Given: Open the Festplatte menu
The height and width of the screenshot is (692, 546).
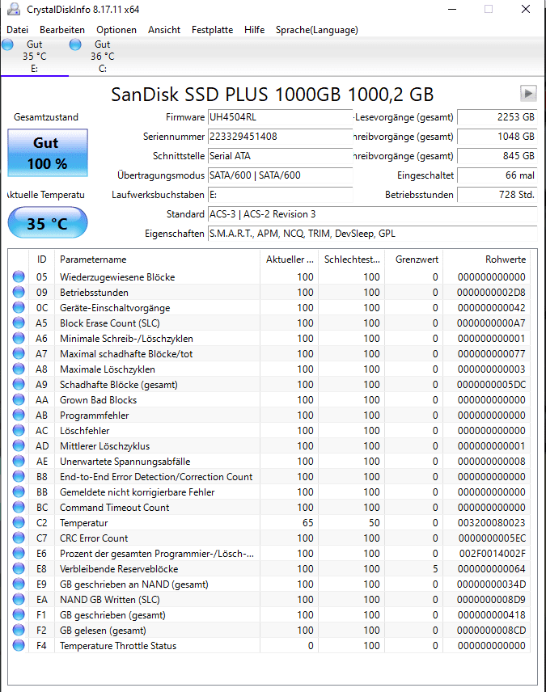Looking at the screenshot, I should click(213, 30).
